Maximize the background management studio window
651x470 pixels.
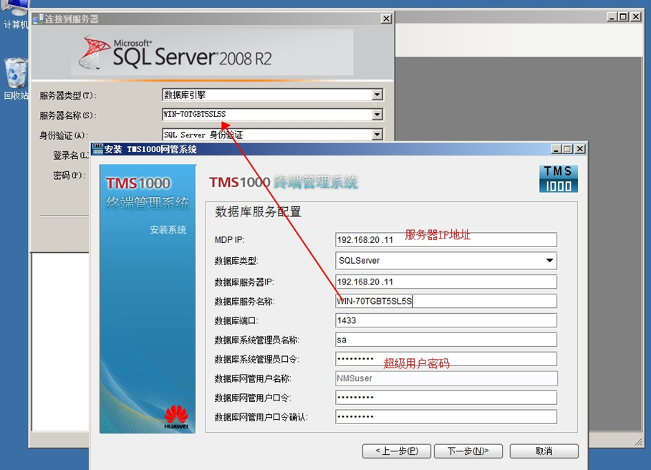[624, 16]
